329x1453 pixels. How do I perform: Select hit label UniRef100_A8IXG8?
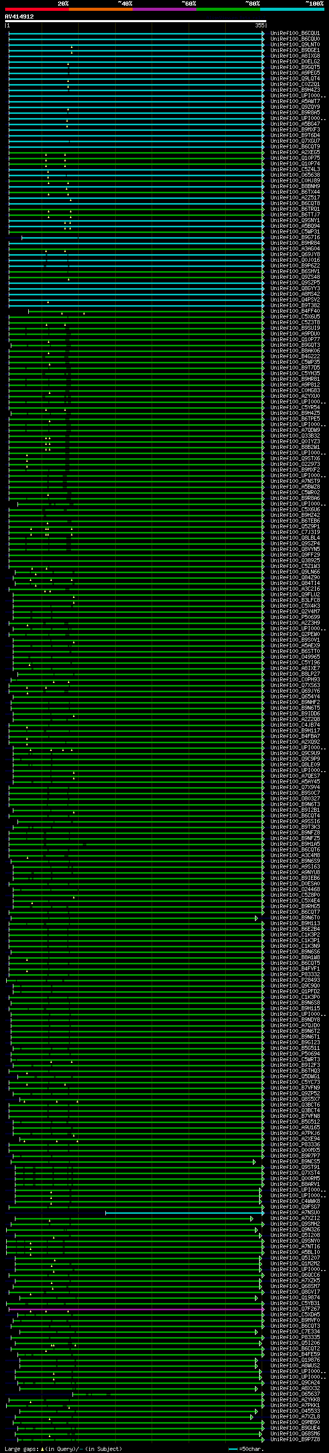pos(295,56)
